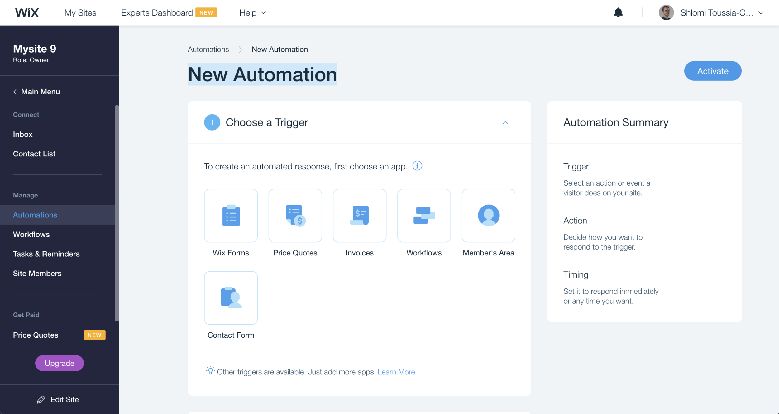This screenshot has width=779, height=414.
Task: Choose the Member's Area trigger icon
Action: click(488, 216)
